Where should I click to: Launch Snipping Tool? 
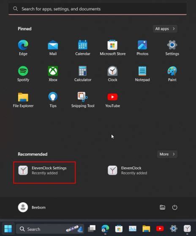click(83, 99)
